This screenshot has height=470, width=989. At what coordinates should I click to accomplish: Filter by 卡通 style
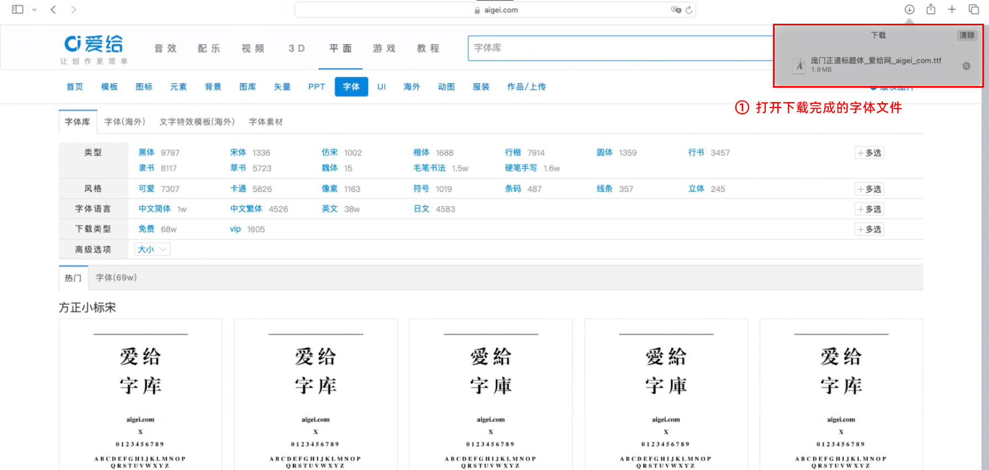(238, 189)
